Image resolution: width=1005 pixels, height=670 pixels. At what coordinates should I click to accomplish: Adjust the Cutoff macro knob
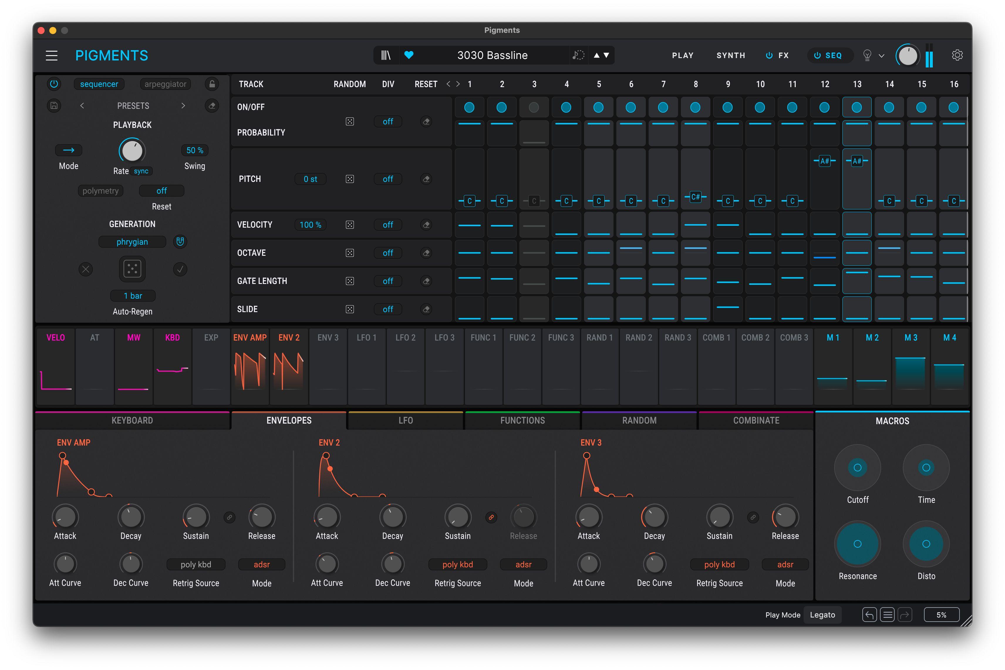click(x=858, y=468)
